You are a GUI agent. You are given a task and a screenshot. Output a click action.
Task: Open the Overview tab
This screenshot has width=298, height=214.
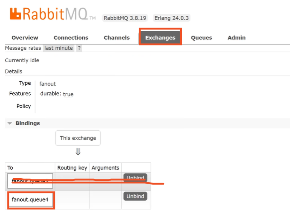[25, 38]
